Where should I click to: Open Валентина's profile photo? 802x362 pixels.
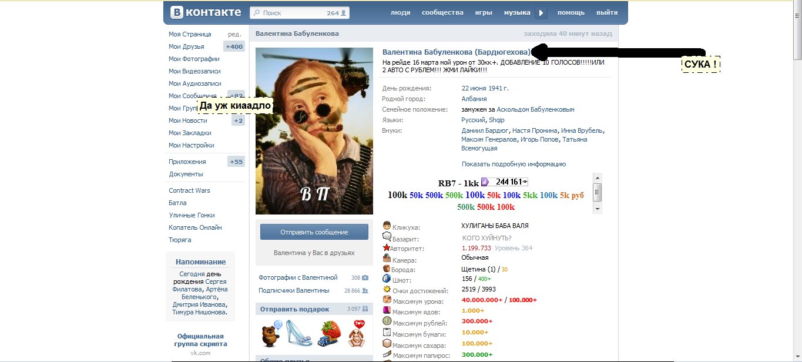click(314, 131)
